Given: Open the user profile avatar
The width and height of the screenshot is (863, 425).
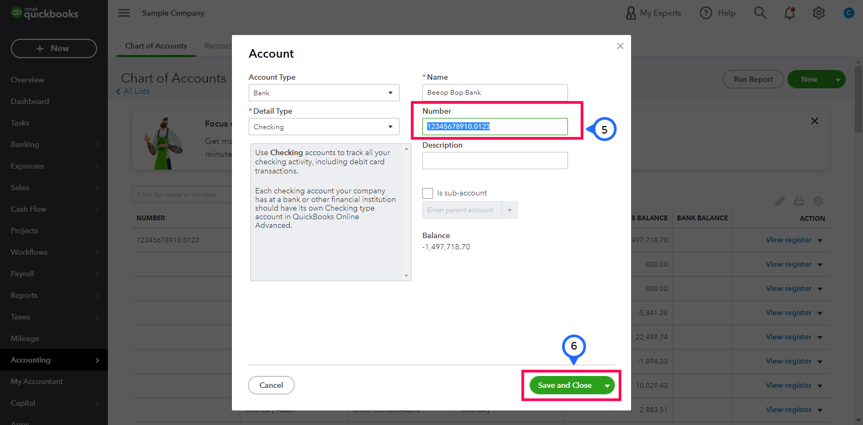Looking at the screenshot, I should pyautogui.click(x=849, y=13).
